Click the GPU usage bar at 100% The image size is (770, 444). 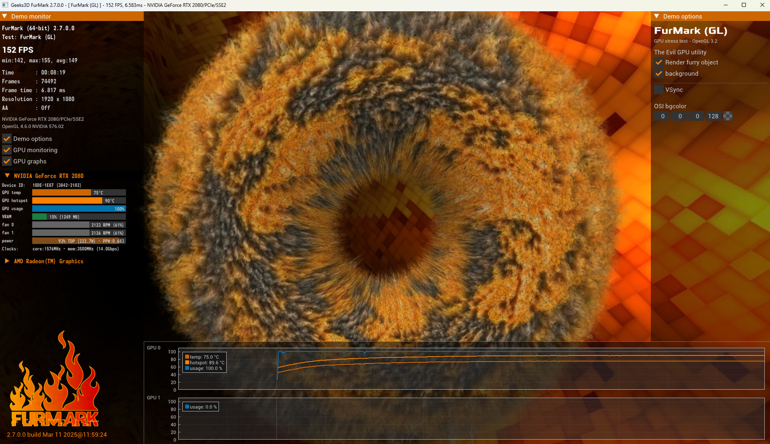79,209
